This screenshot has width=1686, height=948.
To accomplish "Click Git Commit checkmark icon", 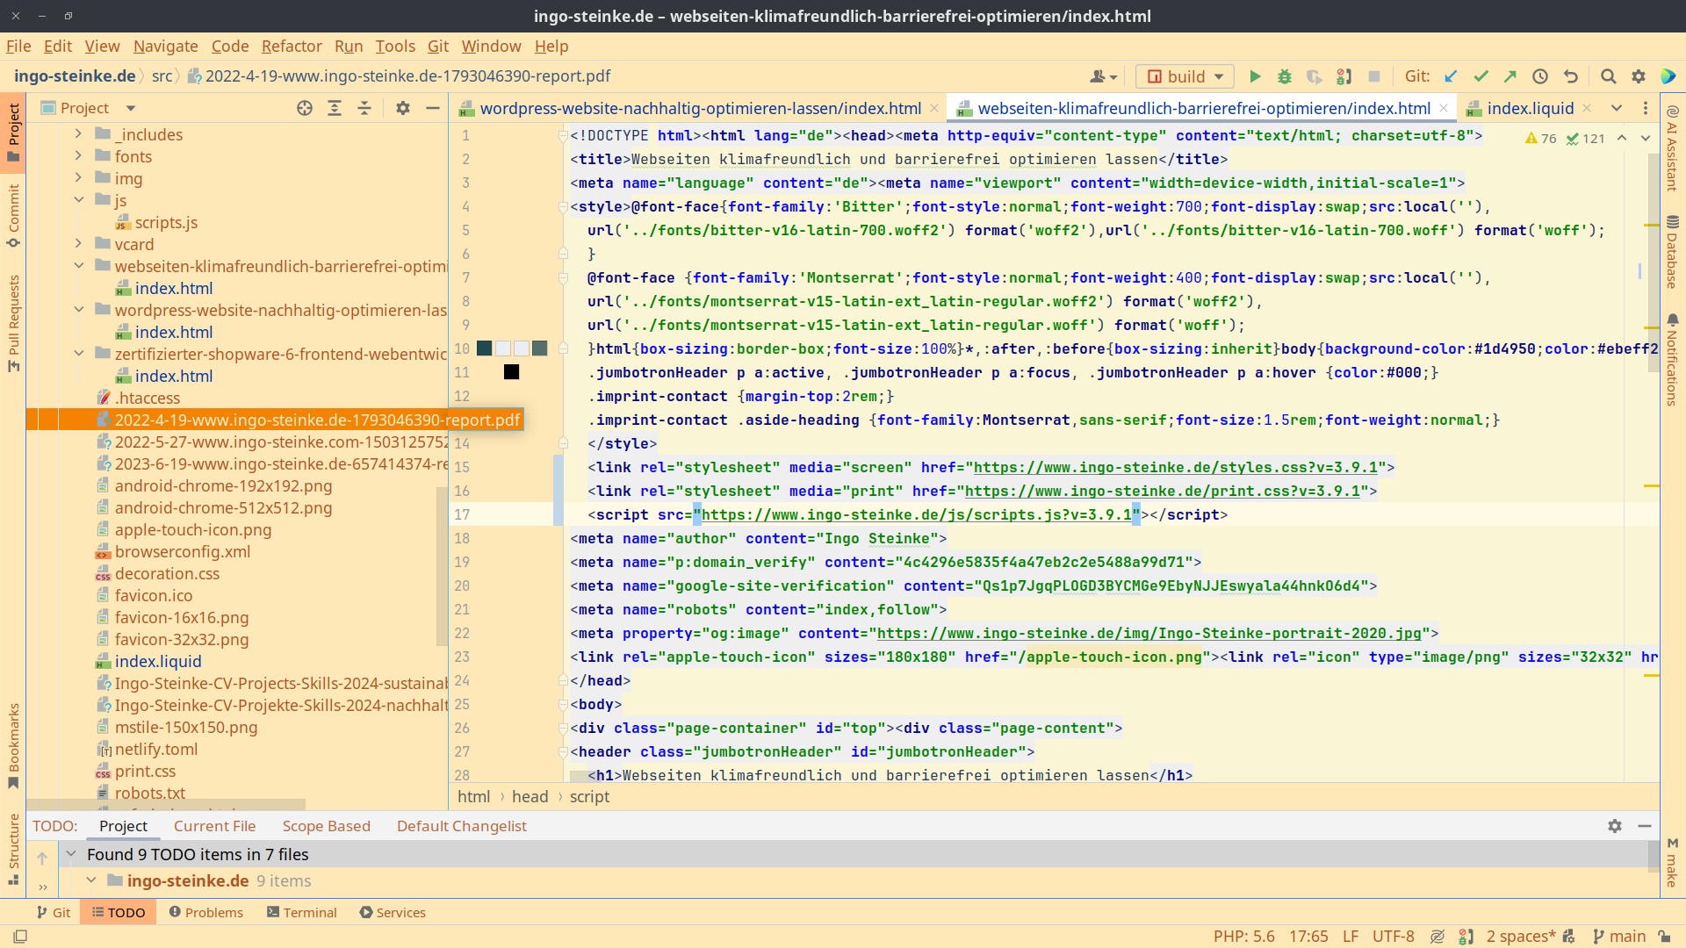I will coord(1481,76).
